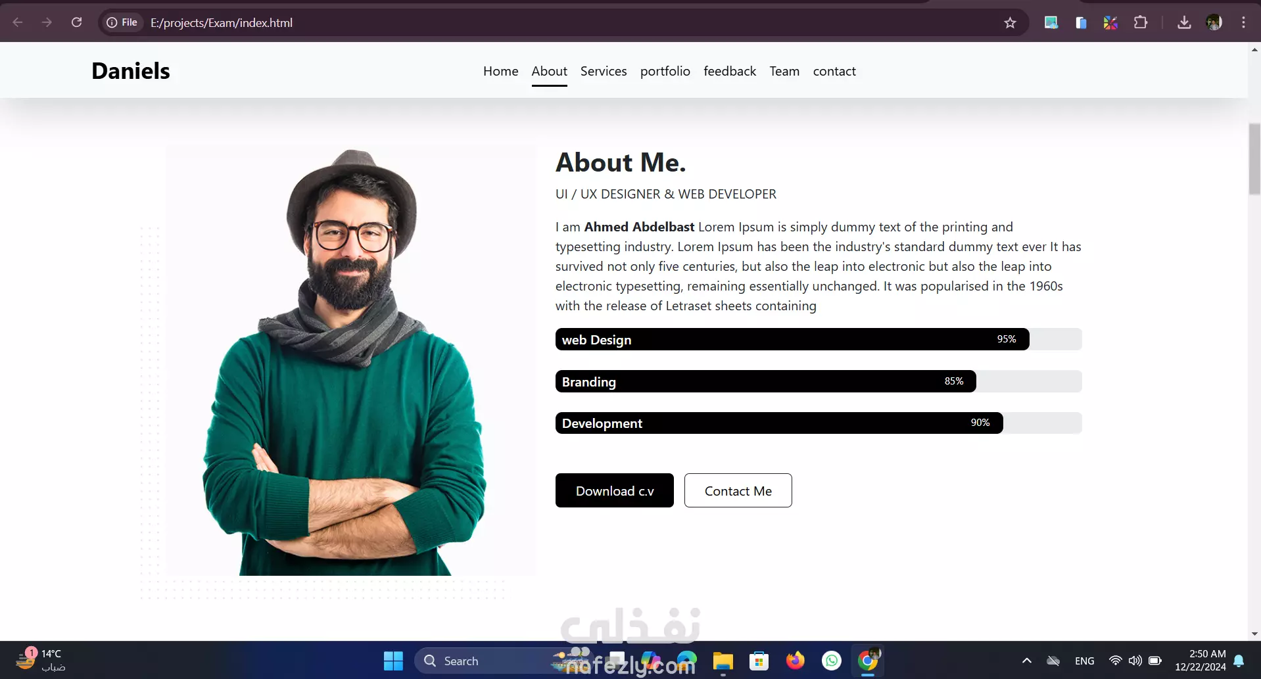The image size is (1261, 679).
Task: Click the web Design 95% progress bar
Action: click(x=792, y=339)
